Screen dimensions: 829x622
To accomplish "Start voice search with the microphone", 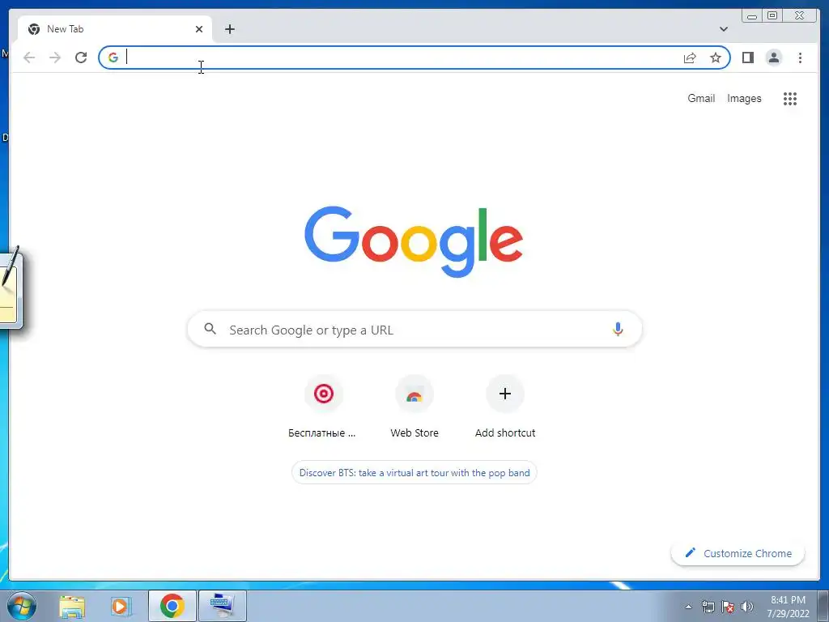I will click(x=618, y=329).
